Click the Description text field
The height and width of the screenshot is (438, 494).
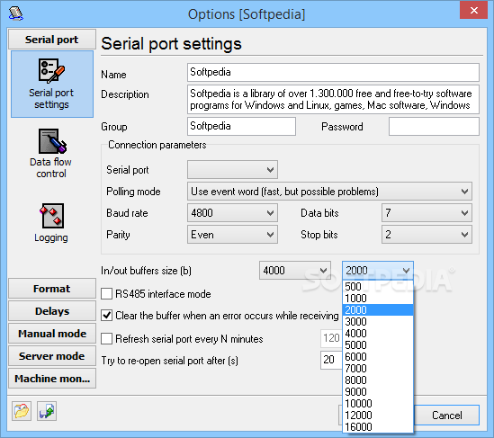[x=333, y=99]
